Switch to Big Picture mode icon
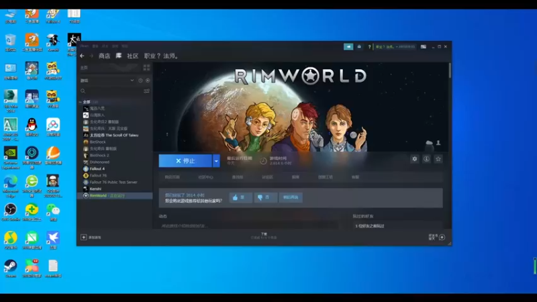 424,46
